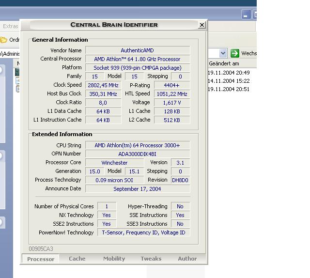The height and width of the screenshot is (278, 310).
Task: Click the Geändert am column header
Action: [x=224, y=63]
